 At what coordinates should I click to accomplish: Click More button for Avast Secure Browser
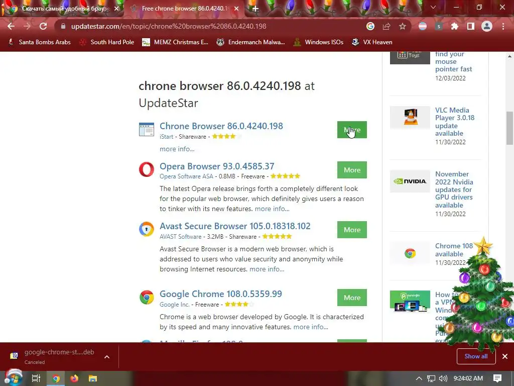352,230
